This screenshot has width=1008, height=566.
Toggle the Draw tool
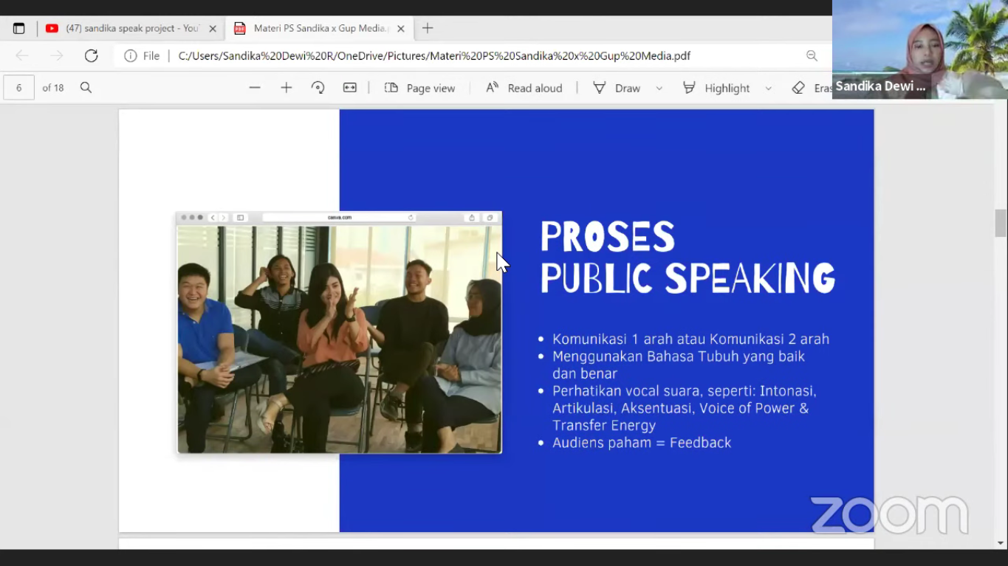tap(617, 88)
